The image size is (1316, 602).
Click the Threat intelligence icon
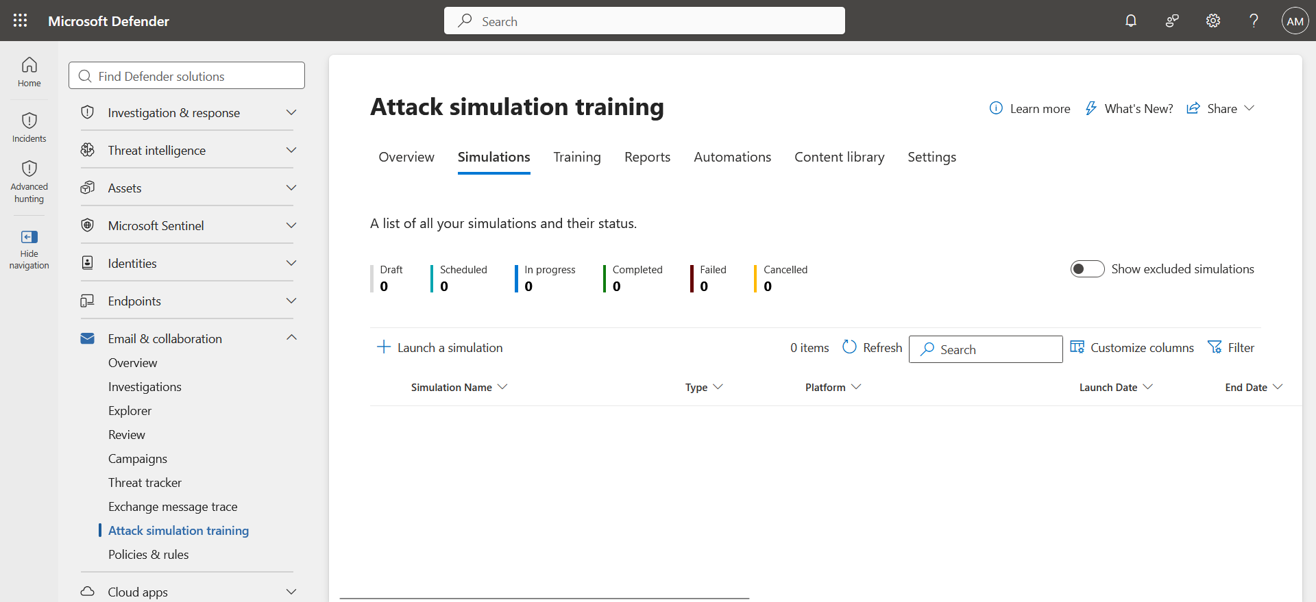[x=88, y=150]
